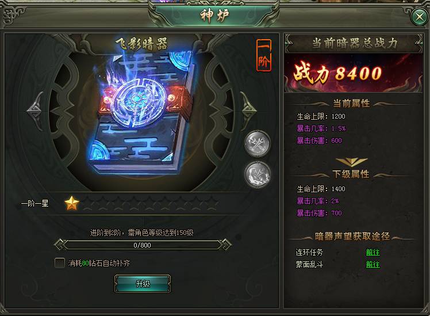Viewport: 430px width, 316px height.
Task: Click the 战力 8400 power banner
Action: pyautogui.click(x=354, y=73)
